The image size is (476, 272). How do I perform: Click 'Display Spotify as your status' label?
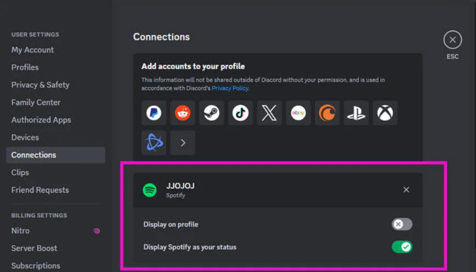tap(190, 247)
